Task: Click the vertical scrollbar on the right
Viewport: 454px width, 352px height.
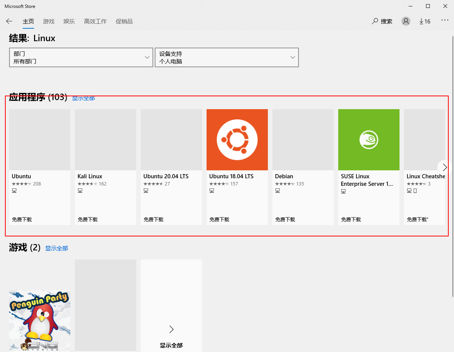Action: point(453,166)
